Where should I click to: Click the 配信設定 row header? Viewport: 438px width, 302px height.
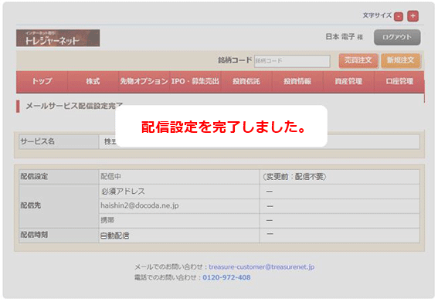click(59, 177)
